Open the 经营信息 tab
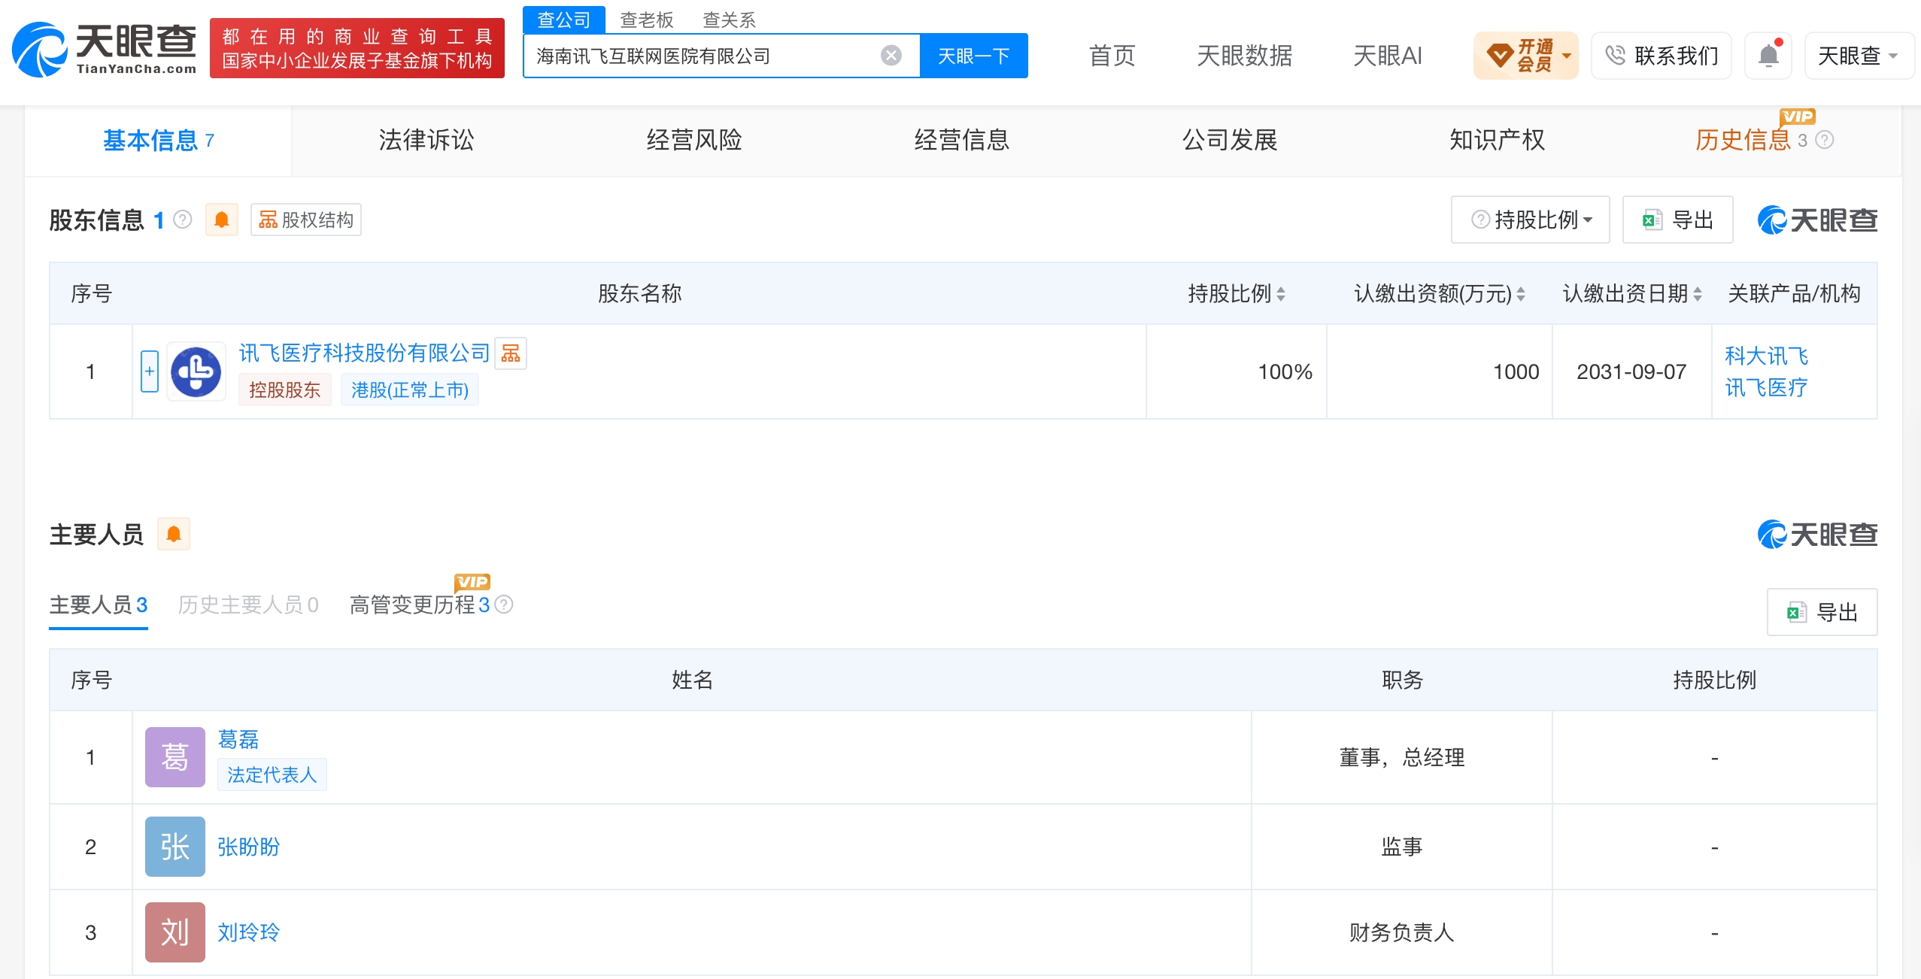1921x979 pixels. pos(962,141)
